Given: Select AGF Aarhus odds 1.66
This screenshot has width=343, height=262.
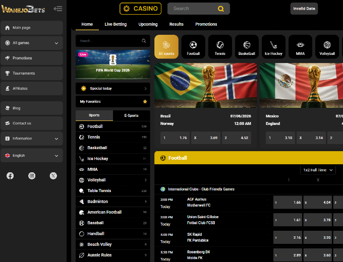Looking at the screenshot, I should [x=288, y=203].
